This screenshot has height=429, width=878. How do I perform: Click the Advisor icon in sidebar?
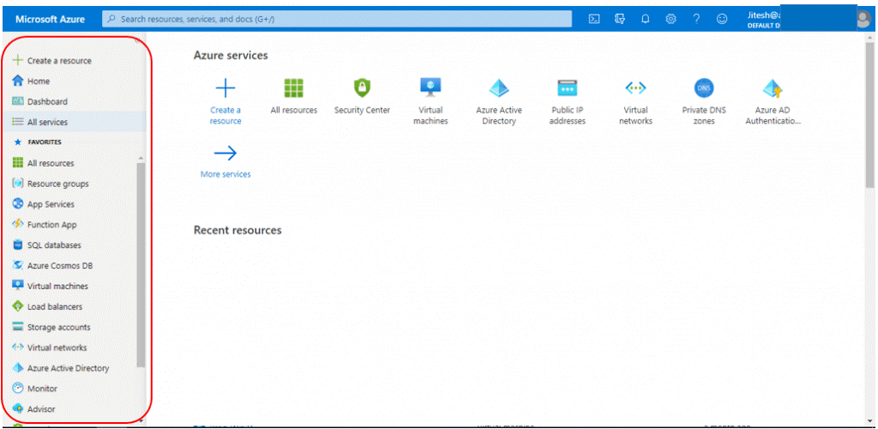tap(18, 409)
